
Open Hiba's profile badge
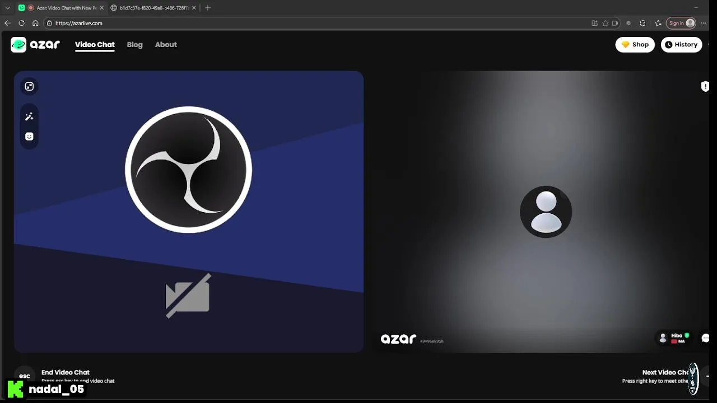click(674, 338)
